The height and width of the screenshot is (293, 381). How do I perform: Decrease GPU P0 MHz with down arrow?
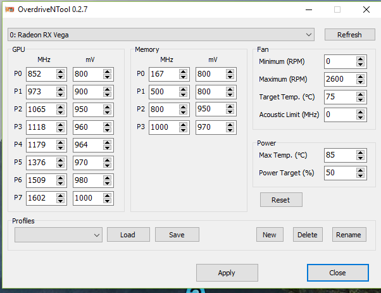click(60, 77)
